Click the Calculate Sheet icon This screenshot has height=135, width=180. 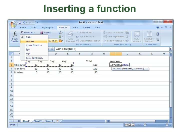point(158,39)
